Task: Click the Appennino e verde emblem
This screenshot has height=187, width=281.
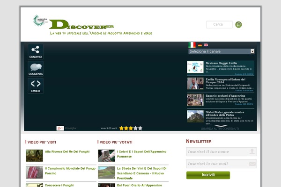Action: tap(40, 20)
